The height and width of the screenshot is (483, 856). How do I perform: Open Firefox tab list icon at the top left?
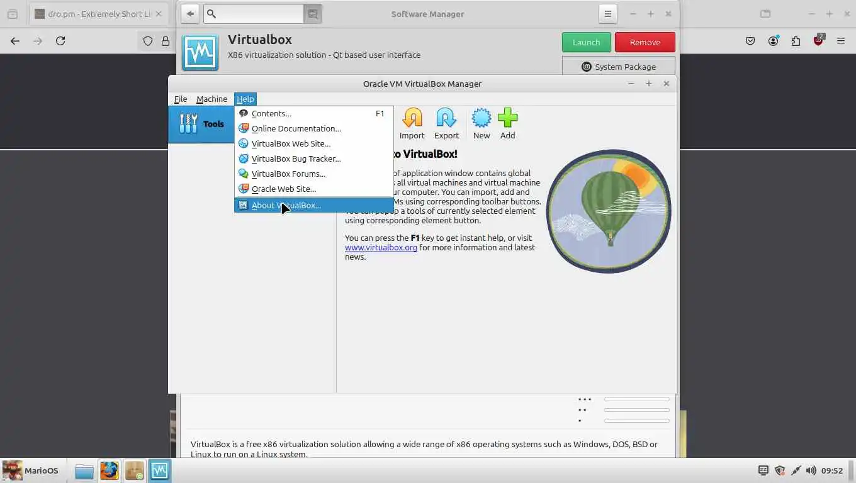pos(13,14)
